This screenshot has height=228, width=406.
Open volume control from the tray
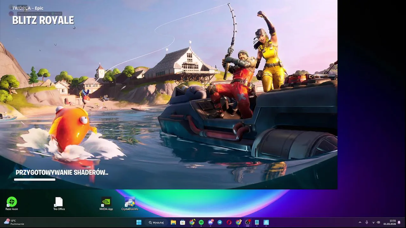click(x=378, y=222)
